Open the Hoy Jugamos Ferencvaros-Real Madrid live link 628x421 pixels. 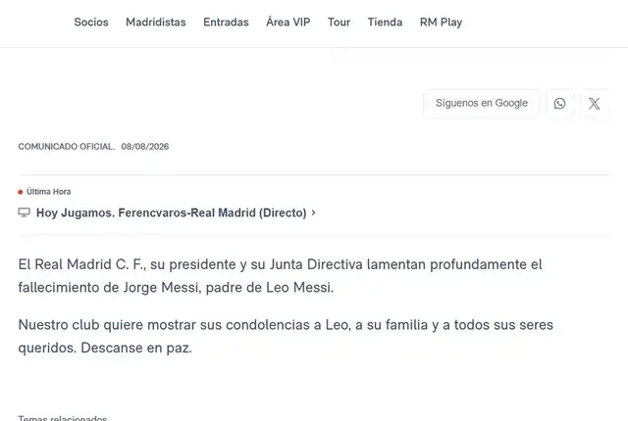coord(172,212)
